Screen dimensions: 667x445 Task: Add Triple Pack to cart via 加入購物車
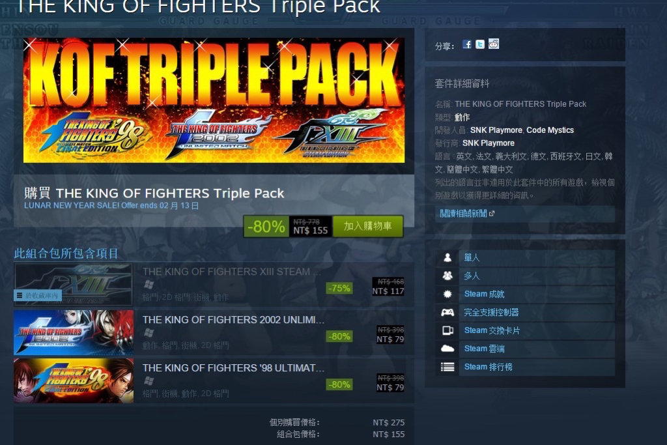coord(367,226)
